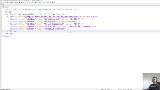Screen dimensions: 160x90
Task: Click the Markup Language file status label
Action: [x=5, y=89]
